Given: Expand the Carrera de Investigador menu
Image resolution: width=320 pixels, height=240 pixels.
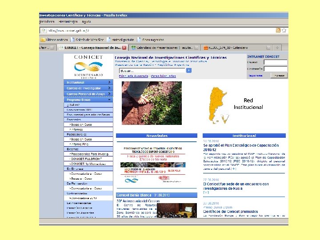Looking at the screenshot, I should click(x=88, y=88).
